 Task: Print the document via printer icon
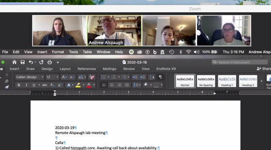click(49, 62)
